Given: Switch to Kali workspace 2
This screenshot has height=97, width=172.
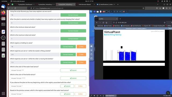Looking at the screenshot, I should point(114,12).
